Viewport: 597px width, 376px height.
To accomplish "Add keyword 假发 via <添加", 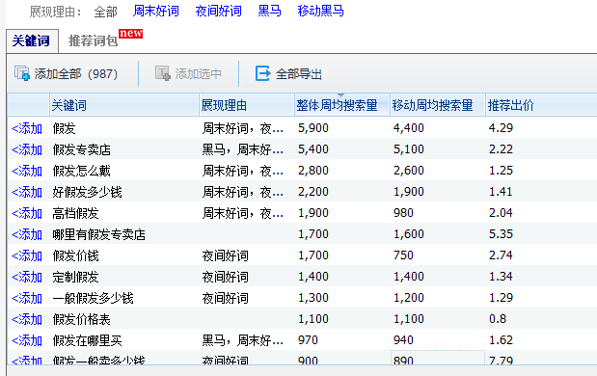I will pos(27,128).
